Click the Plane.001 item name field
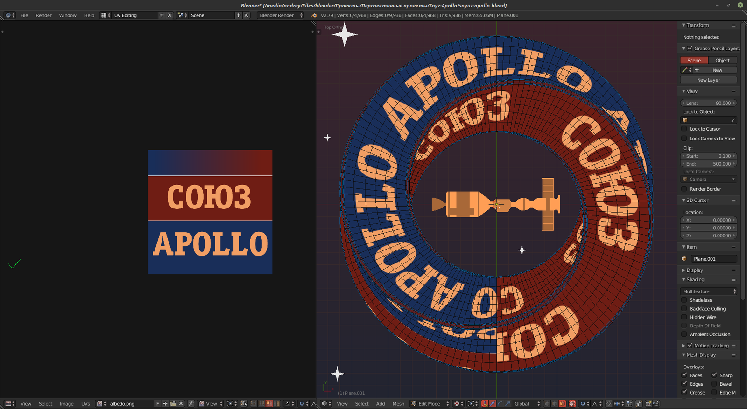This screenshot has width=747, height=409. tap(714, 259)
